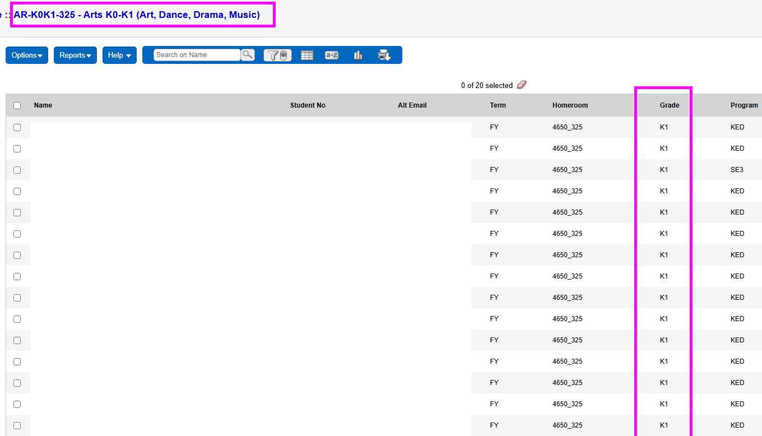
Task: Click the magnifying glass search icon
Action: (x=248, y=55)
